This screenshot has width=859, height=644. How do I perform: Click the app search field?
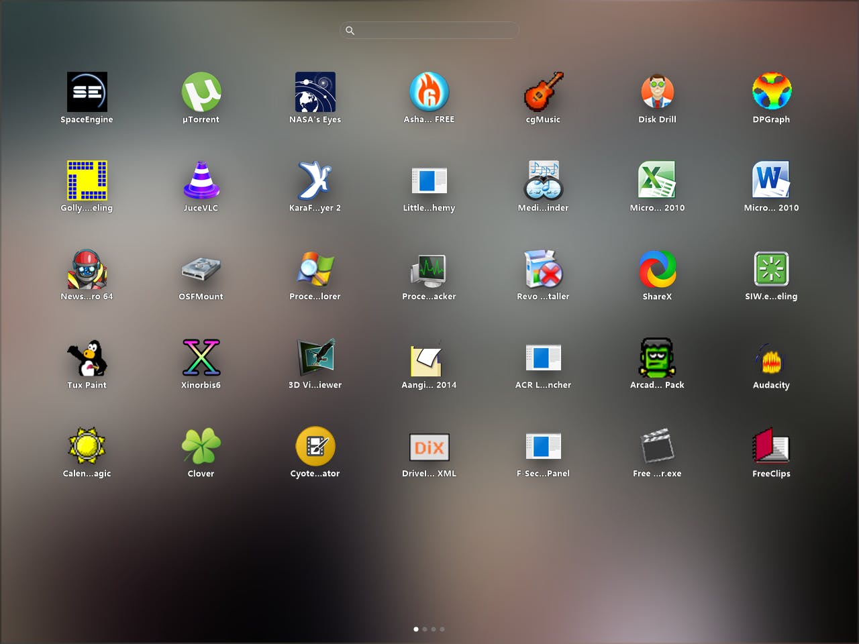(x=429, y=30)
